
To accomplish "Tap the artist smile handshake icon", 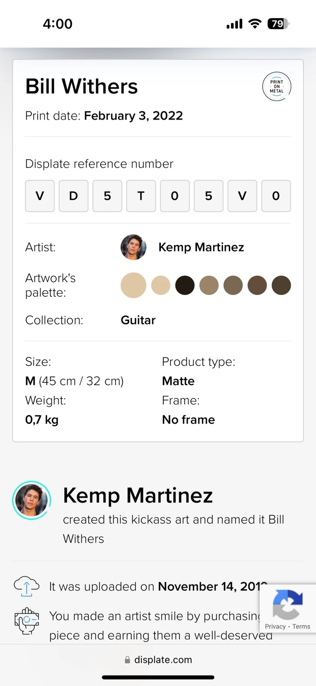I will point(27,620).
